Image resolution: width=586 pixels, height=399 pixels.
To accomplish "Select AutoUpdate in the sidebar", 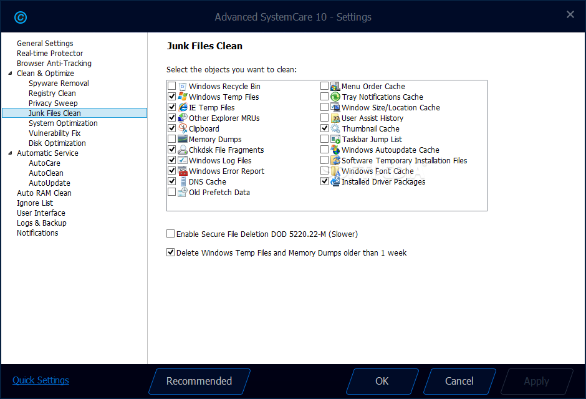I will [x=49, y=183].
